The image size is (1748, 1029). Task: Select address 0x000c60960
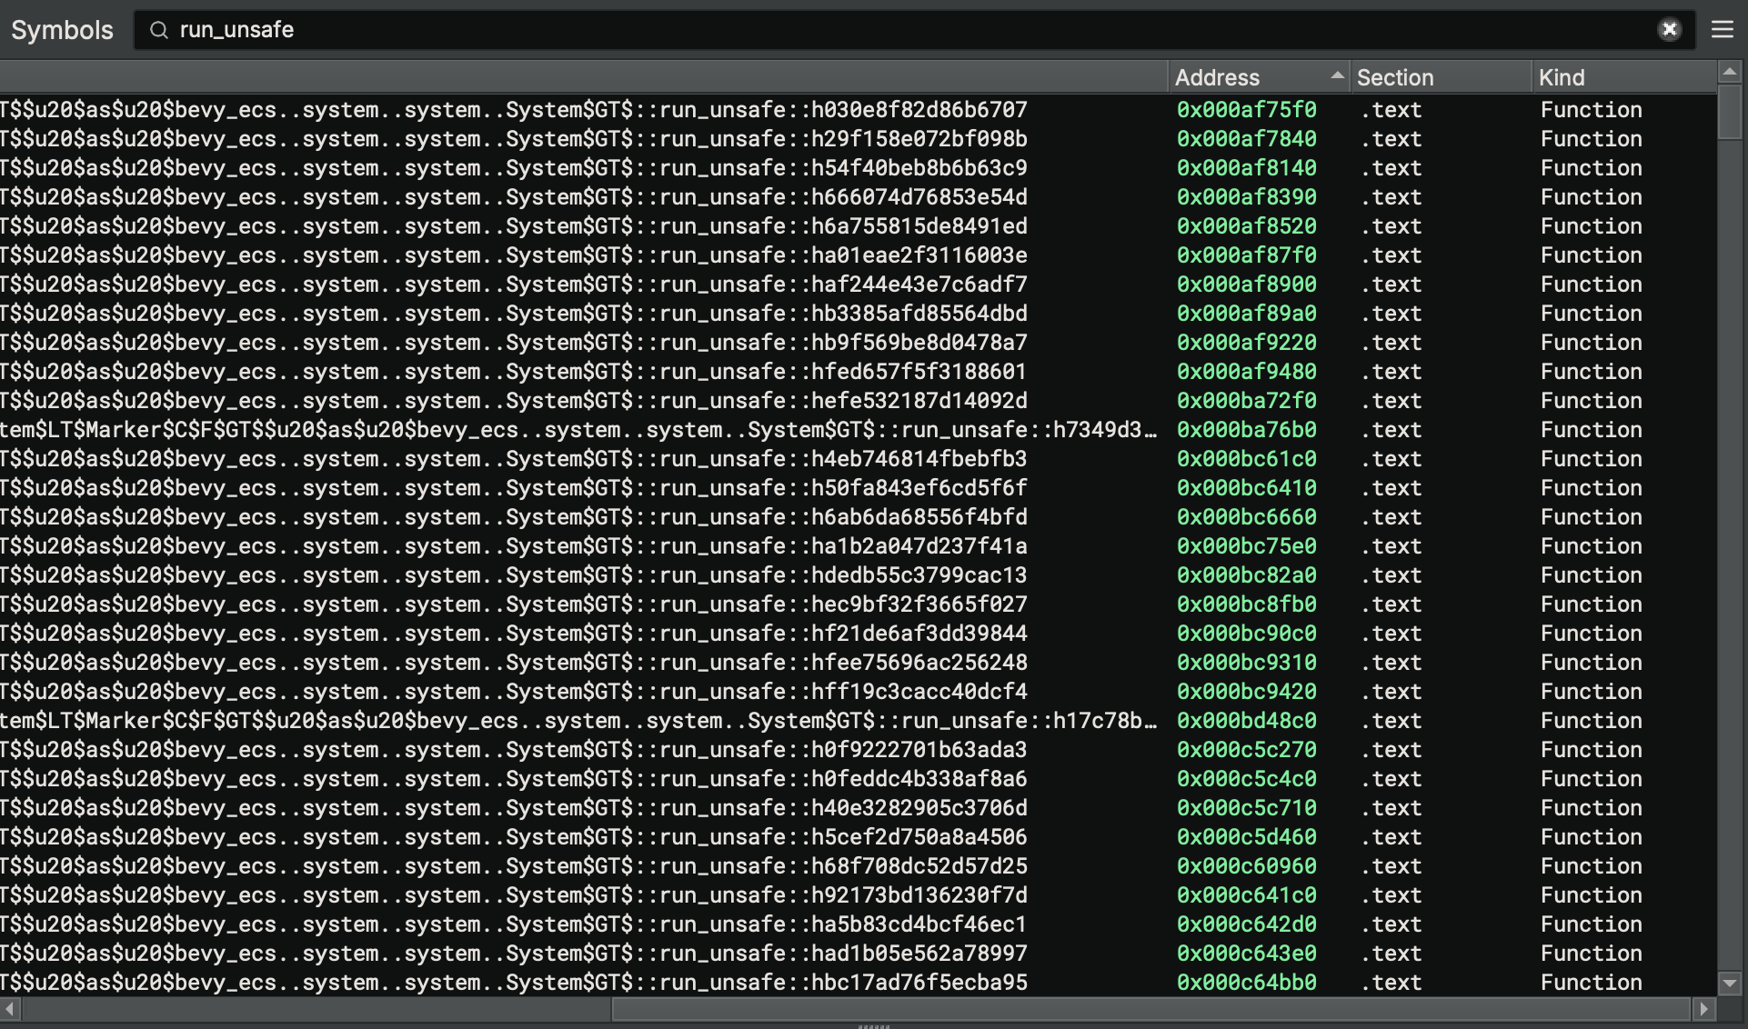click(1246, 866)
